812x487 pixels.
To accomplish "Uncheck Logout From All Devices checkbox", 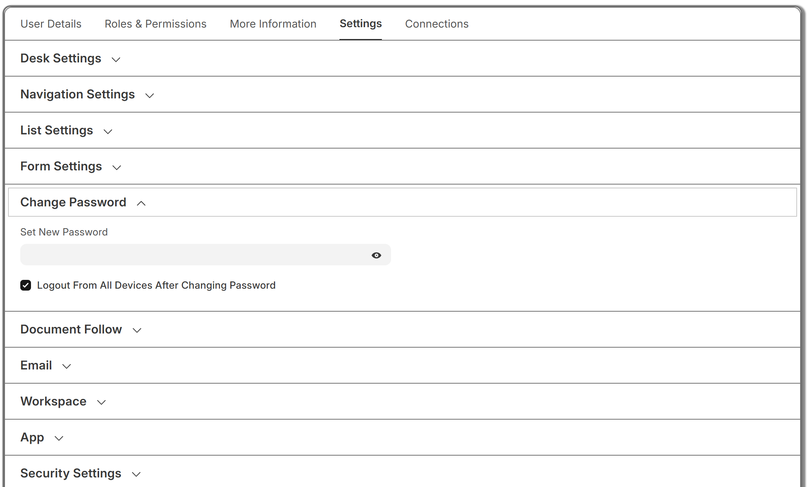I will pyautogui.click(x=26, y=285).
